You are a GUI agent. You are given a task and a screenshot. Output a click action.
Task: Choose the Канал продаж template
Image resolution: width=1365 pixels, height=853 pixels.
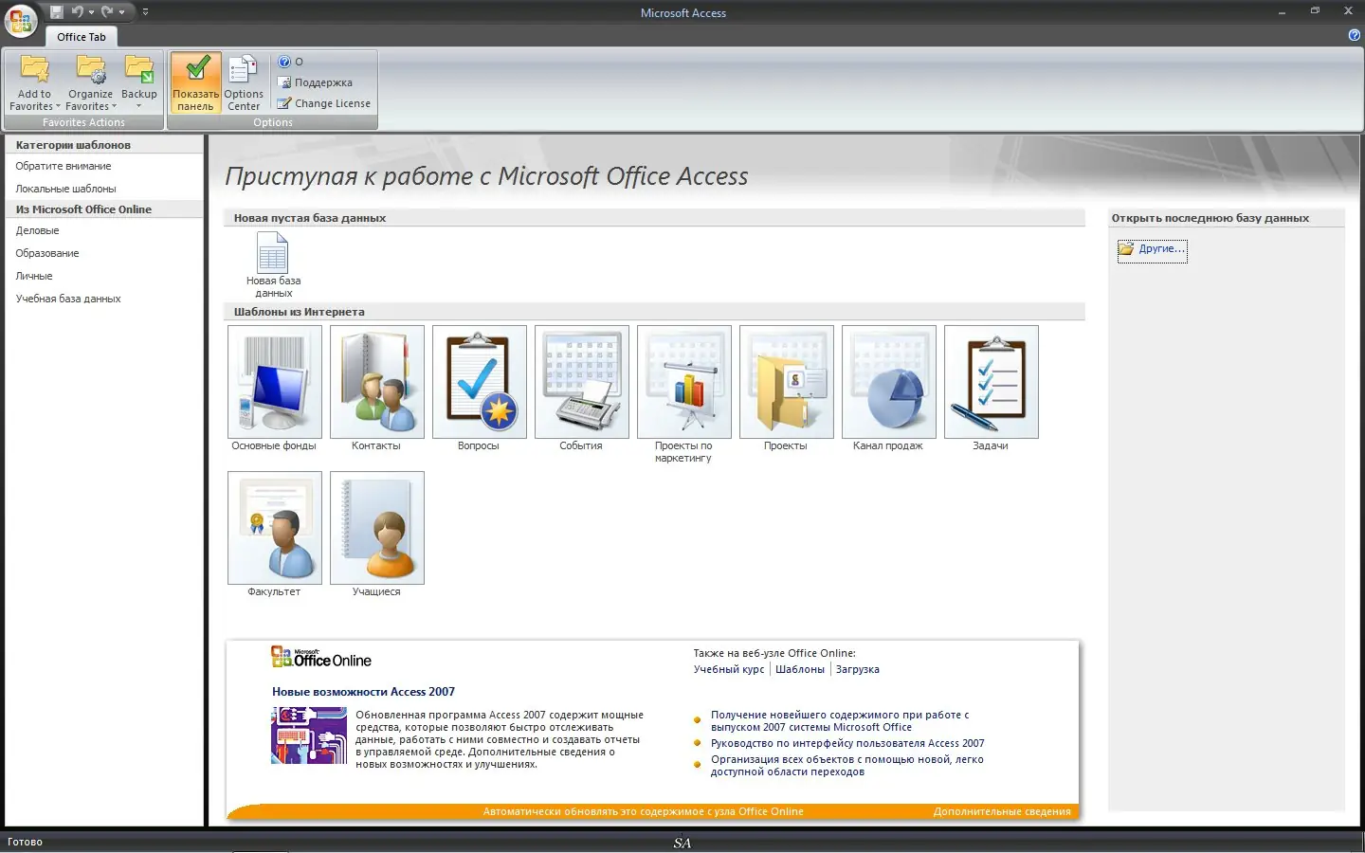pos(888,389)
